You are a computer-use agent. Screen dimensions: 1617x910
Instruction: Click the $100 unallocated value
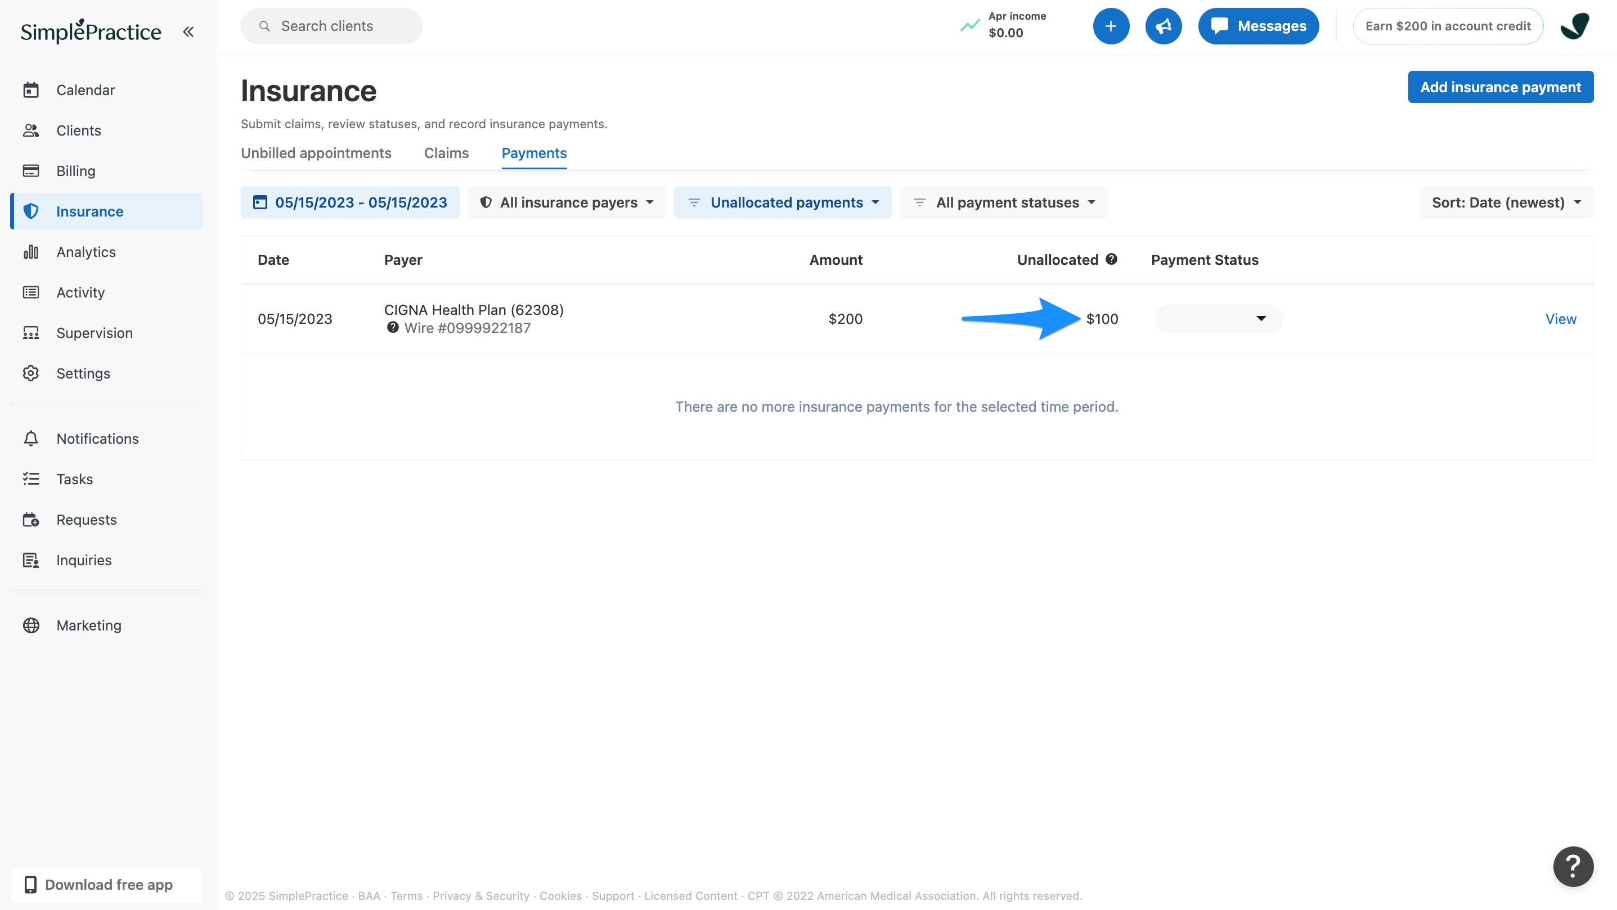pyautogui.click(x=1102, y=319)
